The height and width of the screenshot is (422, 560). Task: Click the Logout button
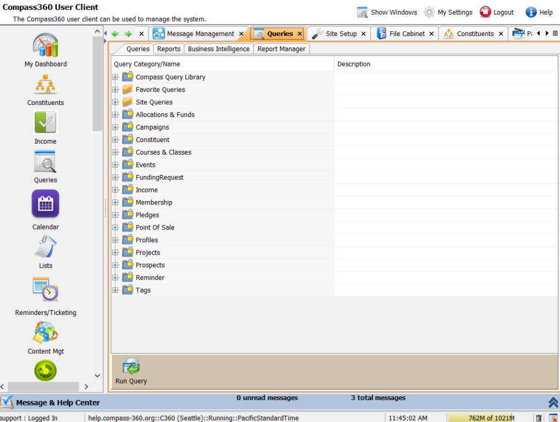(497, 12)
